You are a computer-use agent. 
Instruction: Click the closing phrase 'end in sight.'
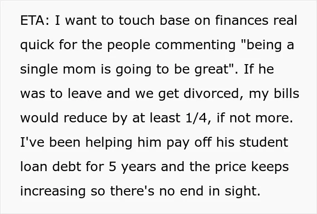click(x=220, y=191)
